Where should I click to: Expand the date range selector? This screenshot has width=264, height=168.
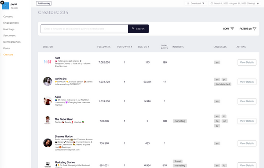tap(235, 4)
